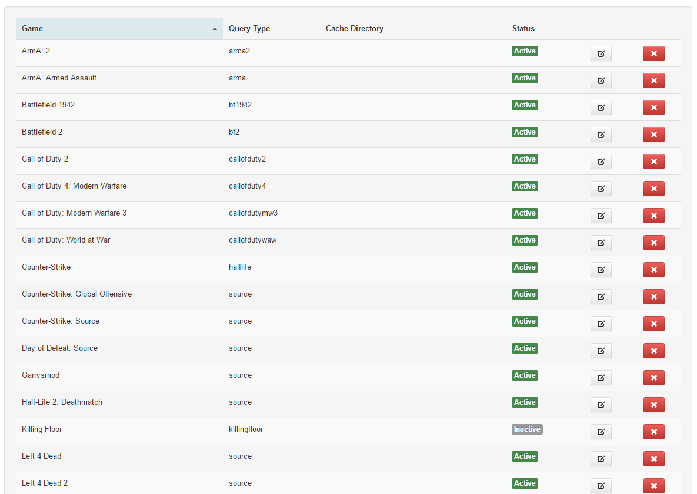Click the callofduty4 query type cell
The image size is (697, 494).
pyautogui.click(x=248, y=186)
